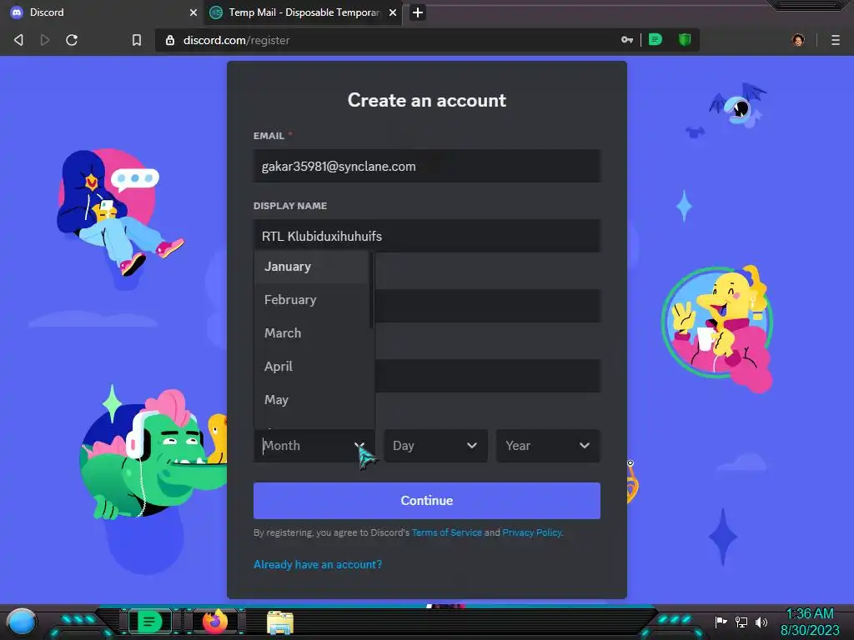
Task: Close the Discord tab
Action: [x=193, y=12]
